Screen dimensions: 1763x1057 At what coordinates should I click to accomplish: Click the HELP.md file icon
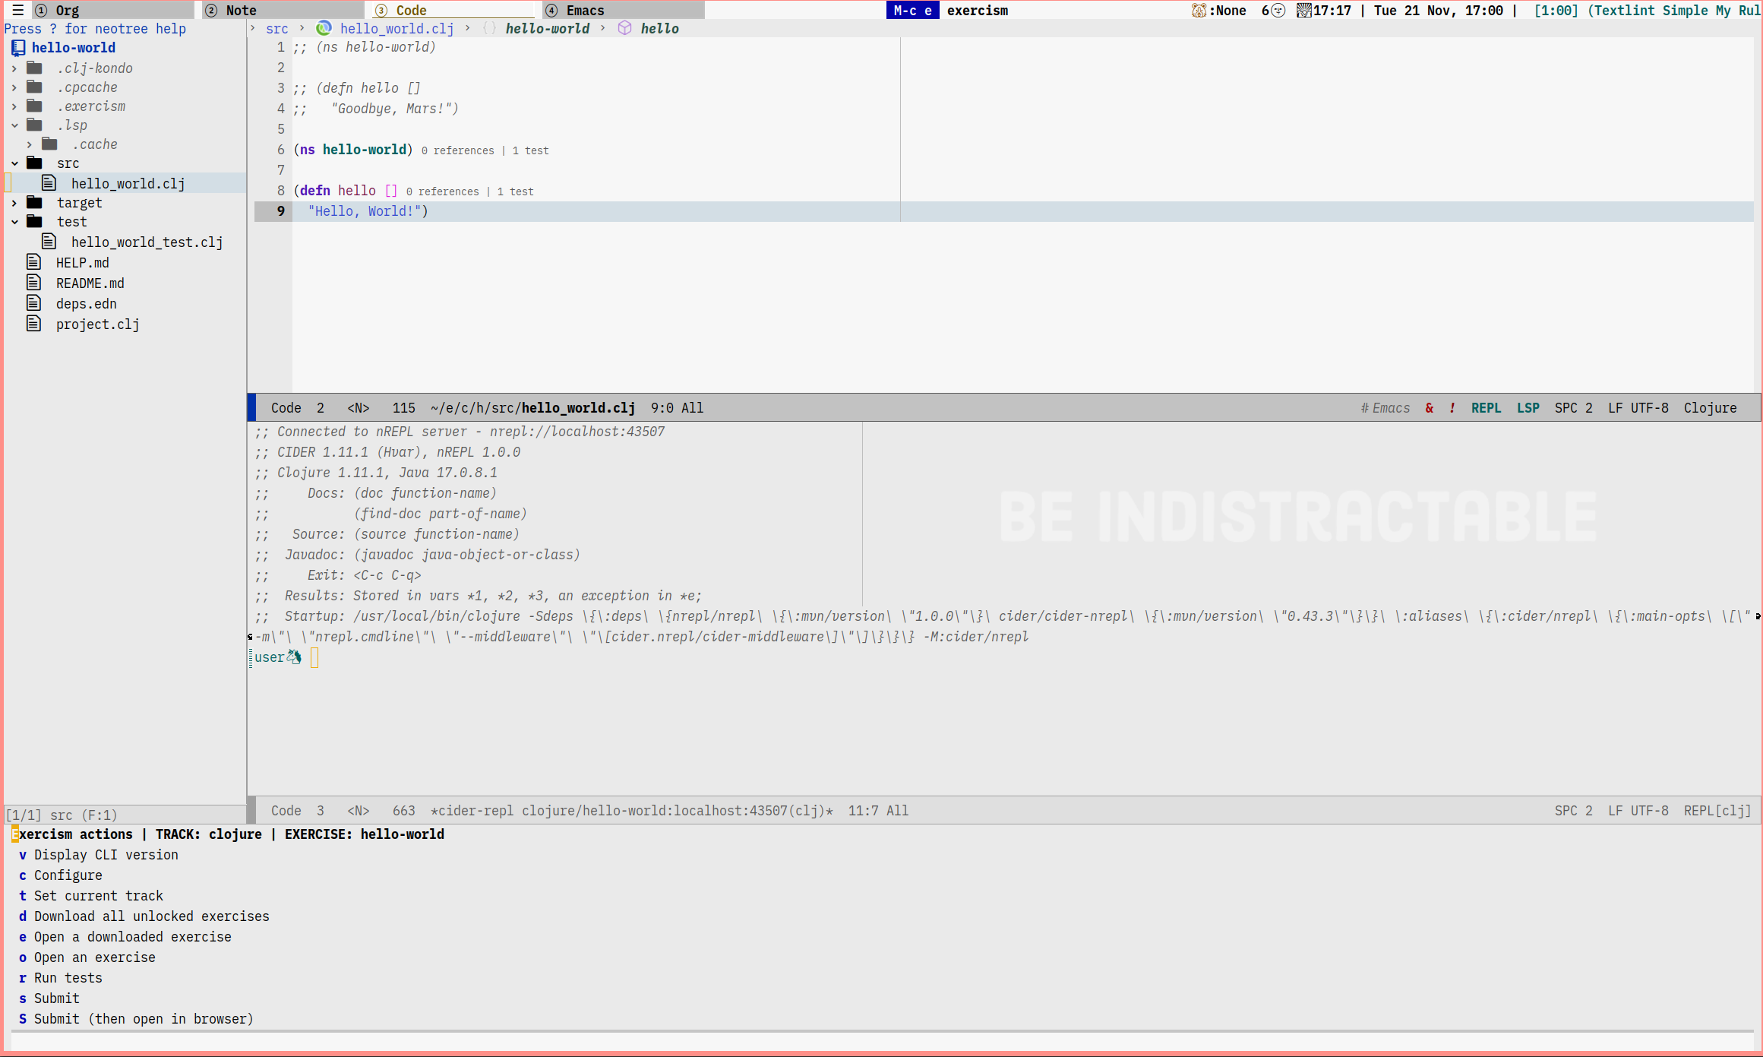click(x=33, y=262)
